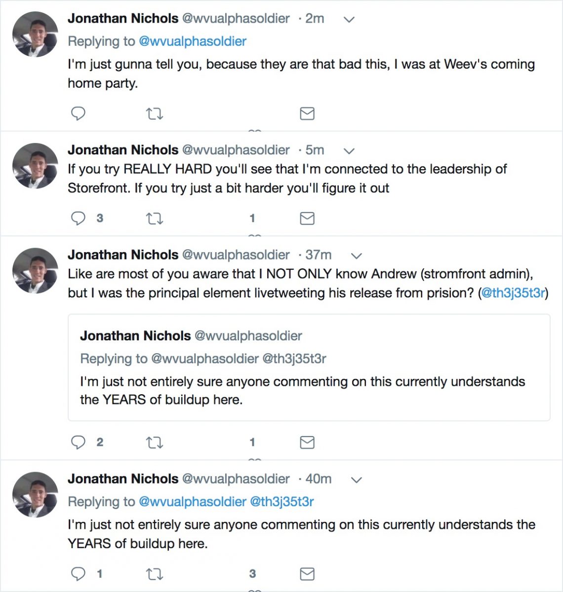This screenshot has width=563, height=592.
Task: Message the 5m Storefront tweet envelope icon
Action: tap(307, 218)
